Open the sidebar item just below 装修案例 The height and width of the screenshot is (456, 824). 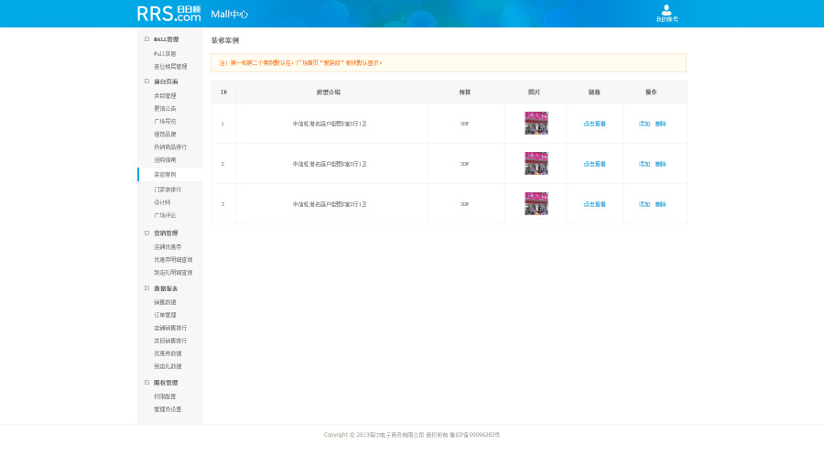click(x=168, y=190)
